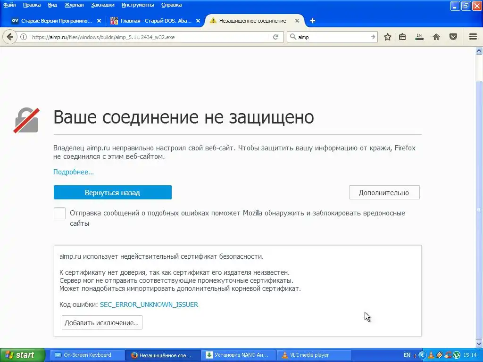Click the 'Дополнительно' button

tap(384, 192)
